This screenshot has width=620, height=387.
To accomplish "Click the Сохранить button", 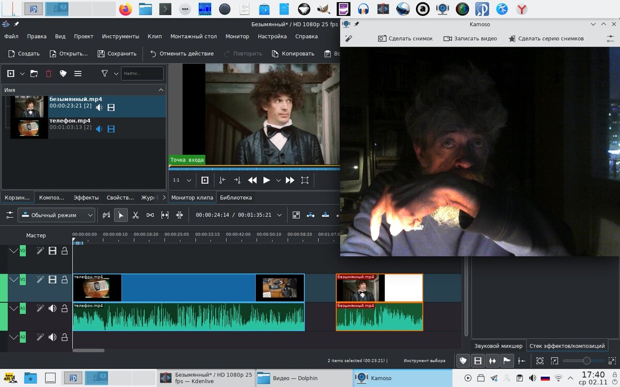I will (117, 54).
